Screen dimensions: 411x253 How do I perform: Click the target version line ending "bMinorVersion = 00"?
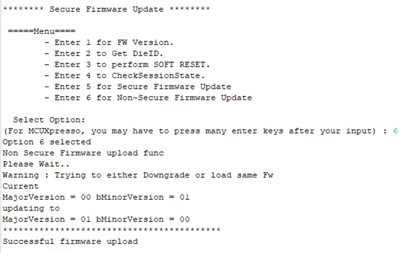click(96, 219)
